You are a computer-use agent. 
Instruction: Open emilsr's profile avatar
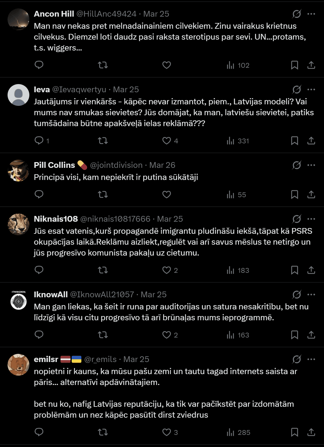coord(18,365)
